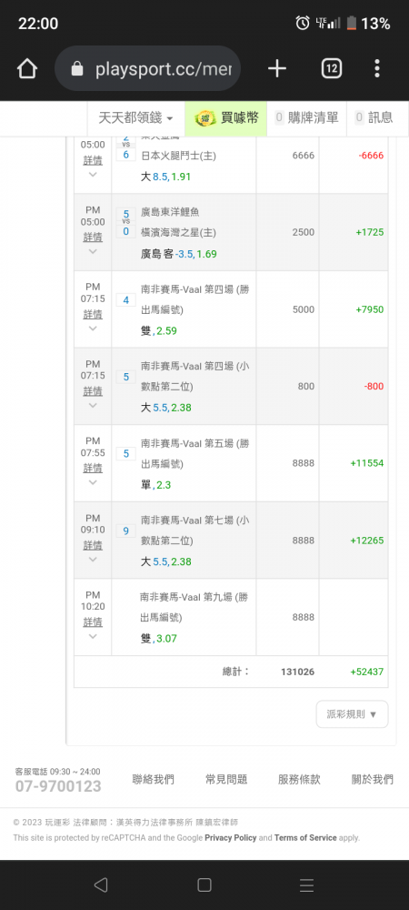409x910 pixels.
Task: Click the 買噱幣 coin icon
Action: coord(204,117)
